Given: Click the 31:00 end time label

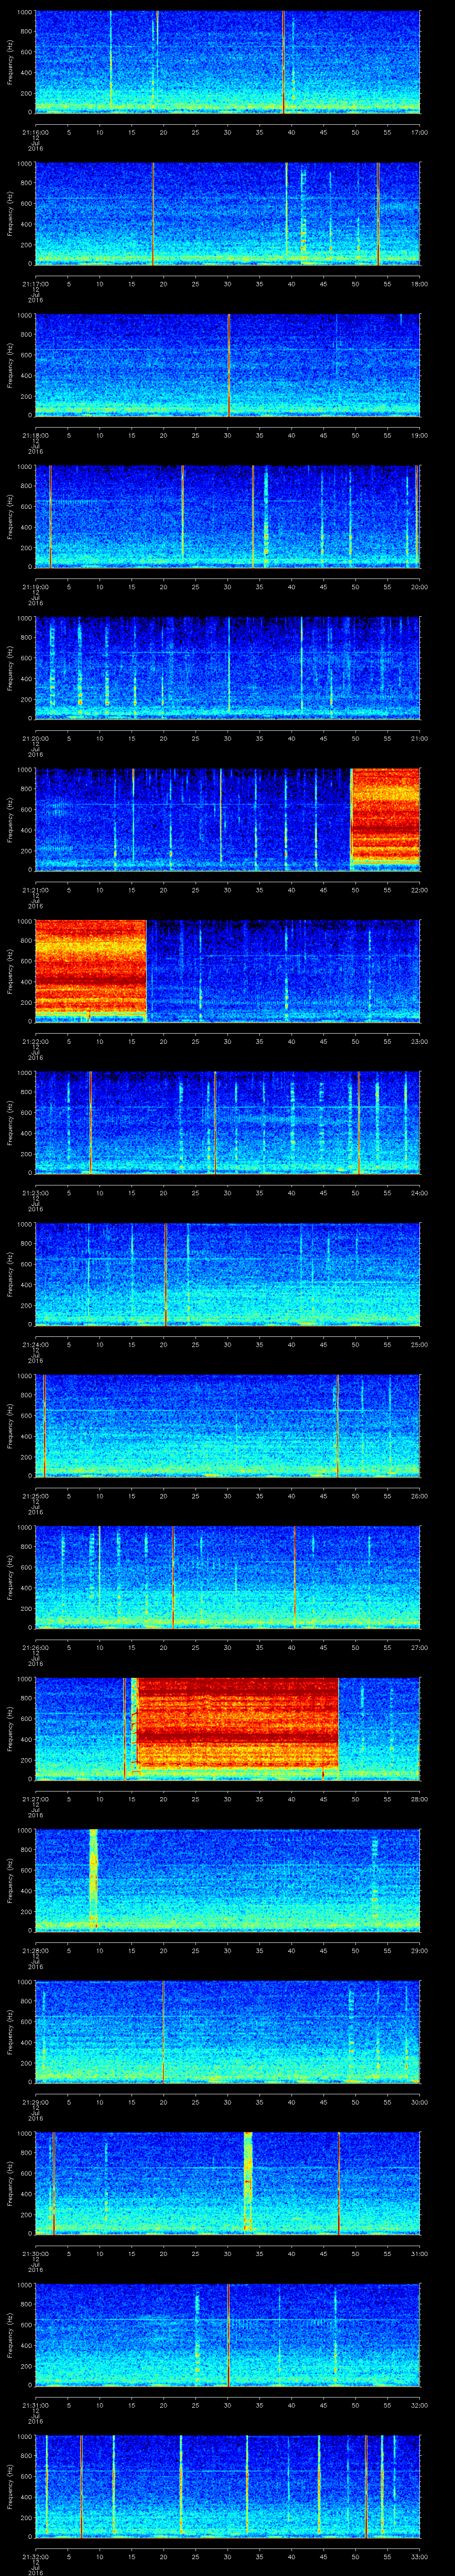Looking at the screenshot, I should pos(420,2254).
